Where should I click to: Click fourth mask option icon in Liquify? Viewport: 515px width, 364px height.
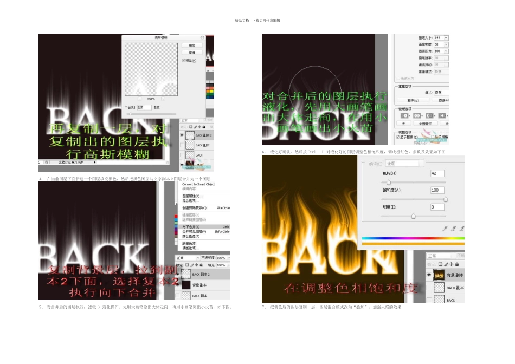442,115
